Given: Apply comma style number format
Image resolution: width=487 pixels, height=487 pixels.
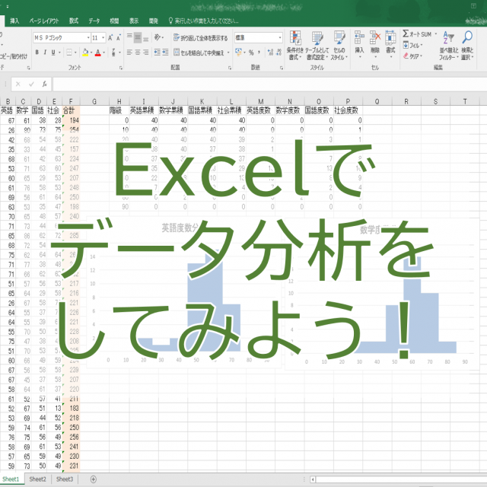Looking at the screenshot, I should (x=259, y=53).
